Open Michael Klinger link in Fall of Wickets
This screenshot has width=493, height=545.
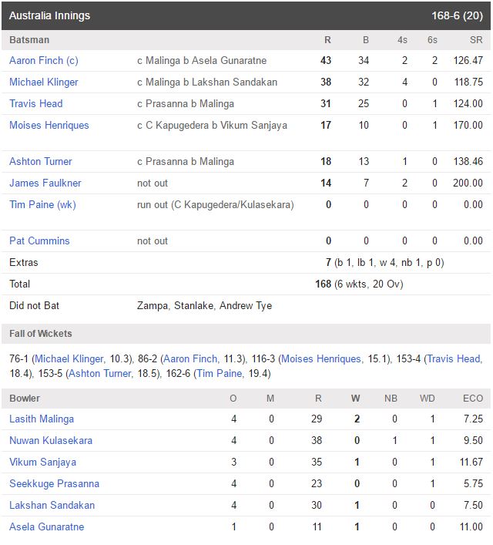69,358
